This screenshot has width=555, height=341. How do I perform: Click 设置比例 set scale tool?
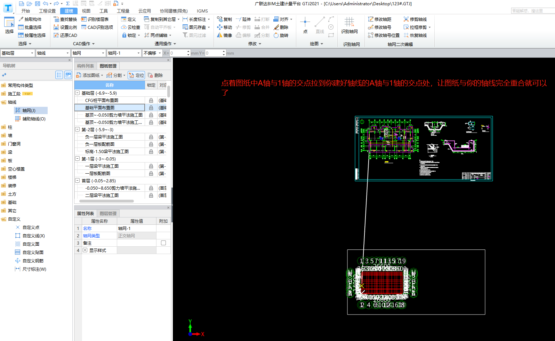[x=65, y=27]
